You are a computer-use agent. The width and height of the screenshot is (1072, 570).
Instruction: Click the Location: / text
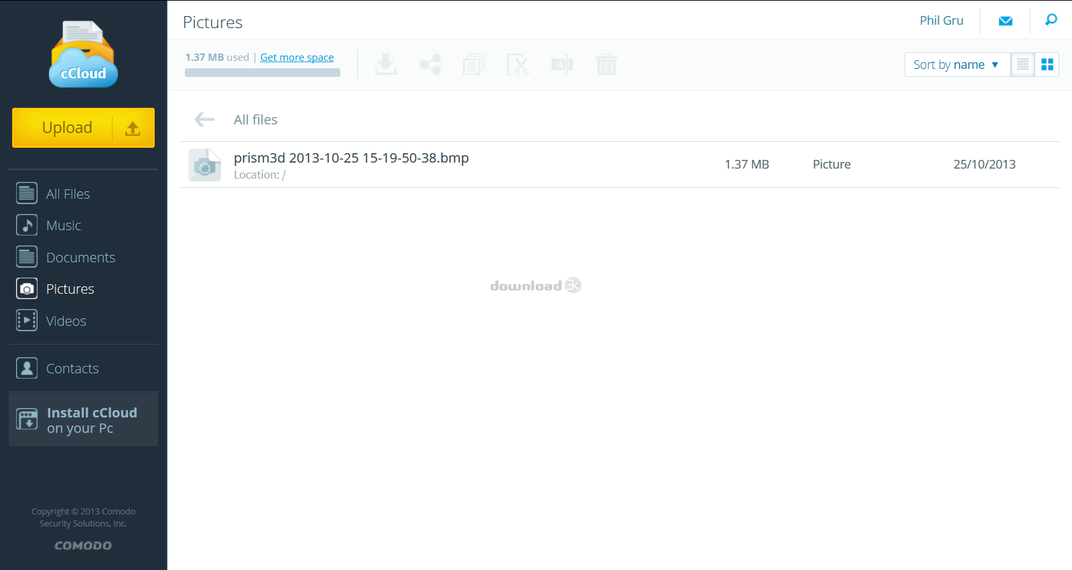coord(260,175)
